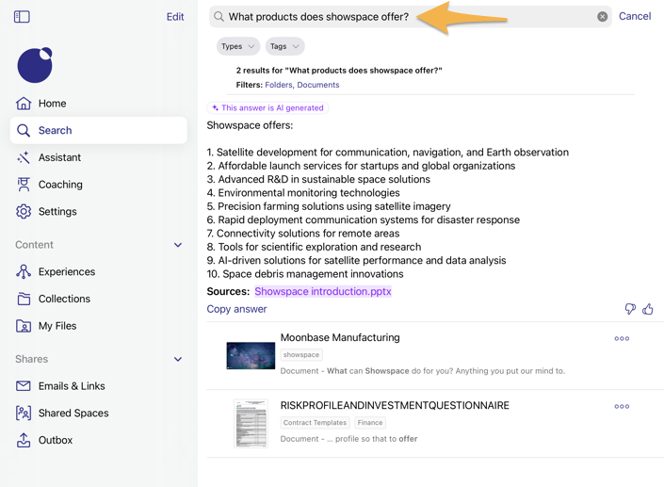664x487 pixels.
Task: Open more options for RISKPROFILEANDINVESTMENTQUESTIONNAIRE
Action: [622, 406]
